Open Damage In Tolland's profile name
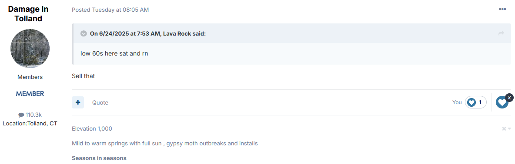The image size is (515, 164). pyautogui.click(x=28, y=14)
